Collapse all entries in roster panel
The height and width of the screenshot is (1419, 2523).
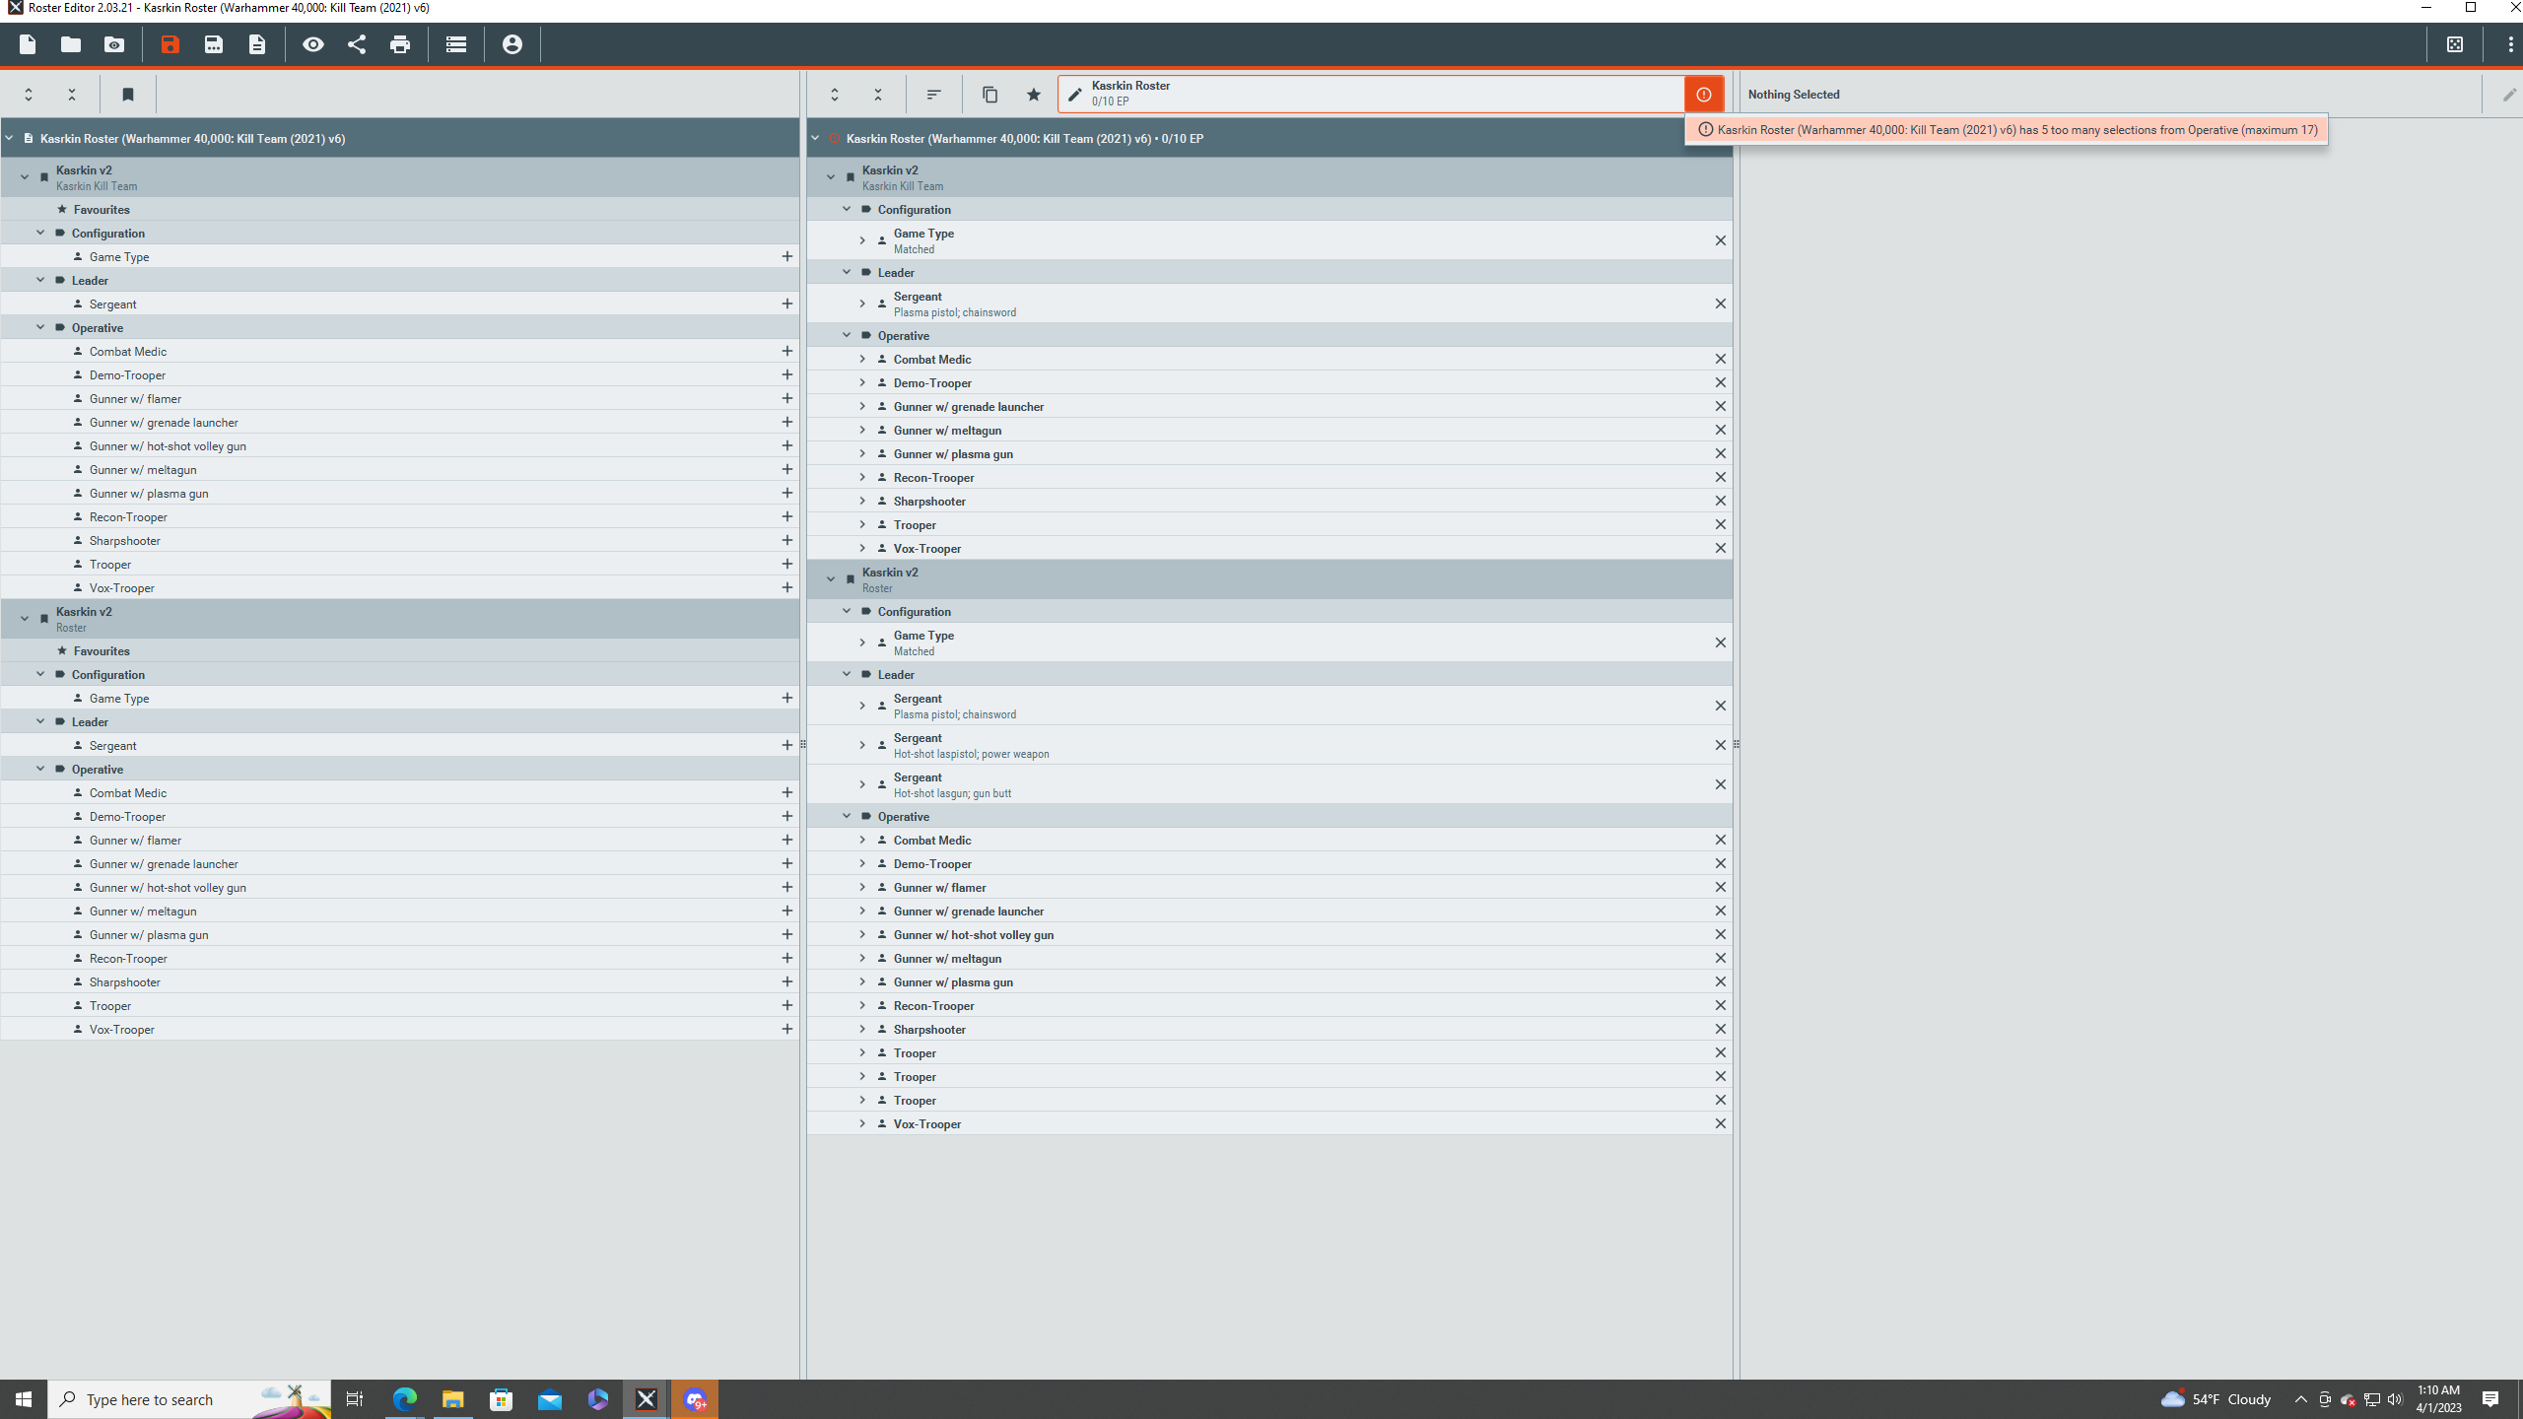coord(878,95)
